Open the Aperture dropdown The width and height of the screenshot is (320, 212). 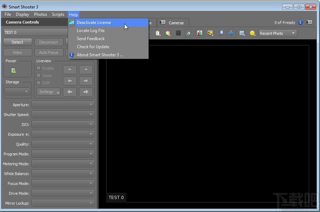[63, 105]
